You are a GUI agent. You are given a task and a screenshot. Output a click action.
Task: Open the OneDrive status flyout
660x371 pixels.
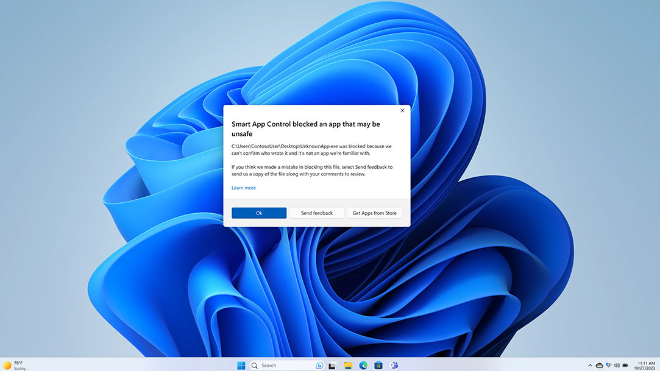[600, 365]
